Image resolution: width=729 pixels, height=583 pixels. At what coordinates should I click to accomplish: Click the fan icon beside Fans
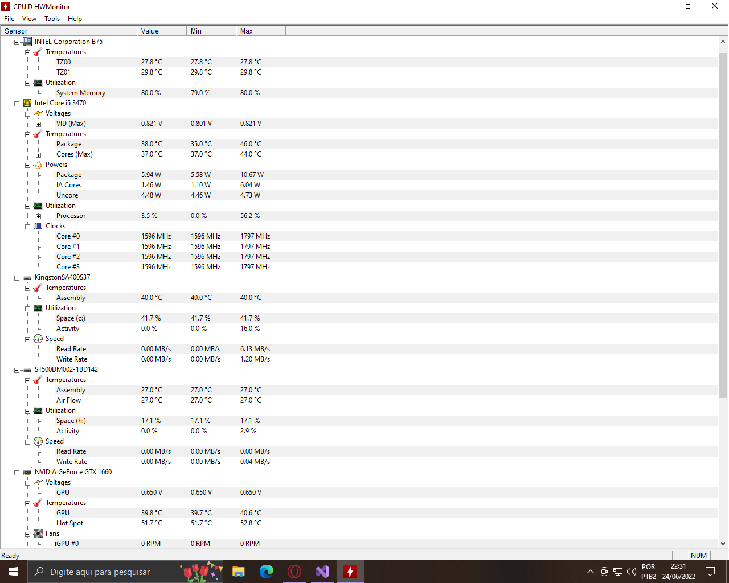pos(38,533)
